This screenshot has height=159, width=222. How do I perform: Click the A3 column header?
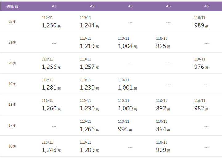point(130,6)
